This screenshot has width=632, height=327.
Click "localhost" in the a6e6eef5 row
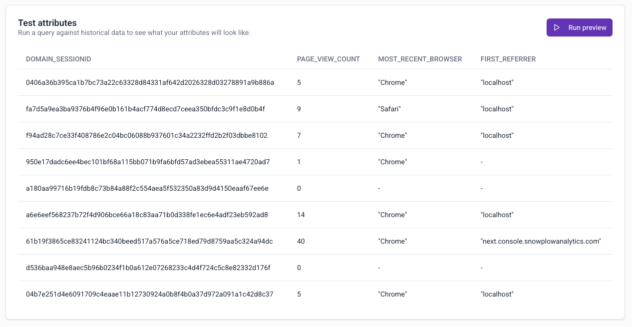coord(497,215)
